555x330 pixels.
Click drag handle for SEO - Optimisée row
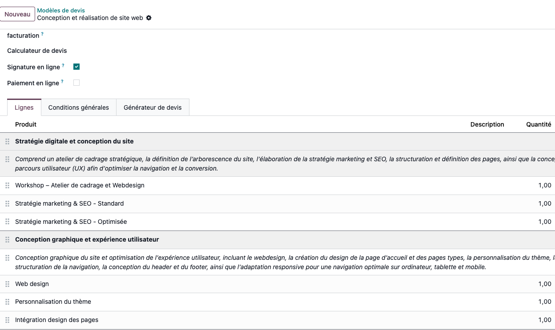tap(7, 222)
